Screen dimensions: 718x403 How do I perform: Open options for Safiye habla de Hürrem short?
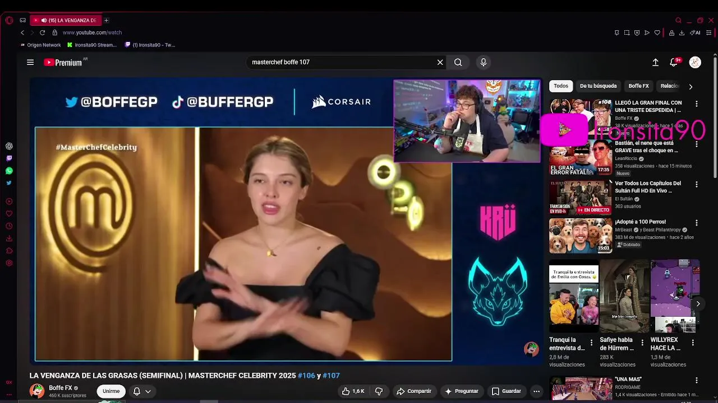[642, 343]
